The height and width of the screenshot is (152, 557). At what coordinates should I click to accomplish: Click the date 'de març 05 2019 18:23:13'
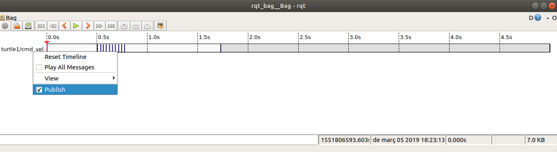408,140
